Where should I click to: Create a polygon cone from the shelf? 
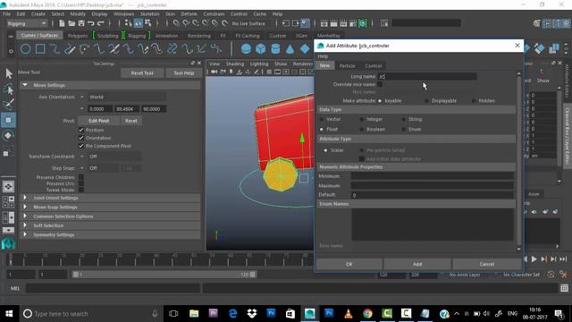click(x=290, y=48)
